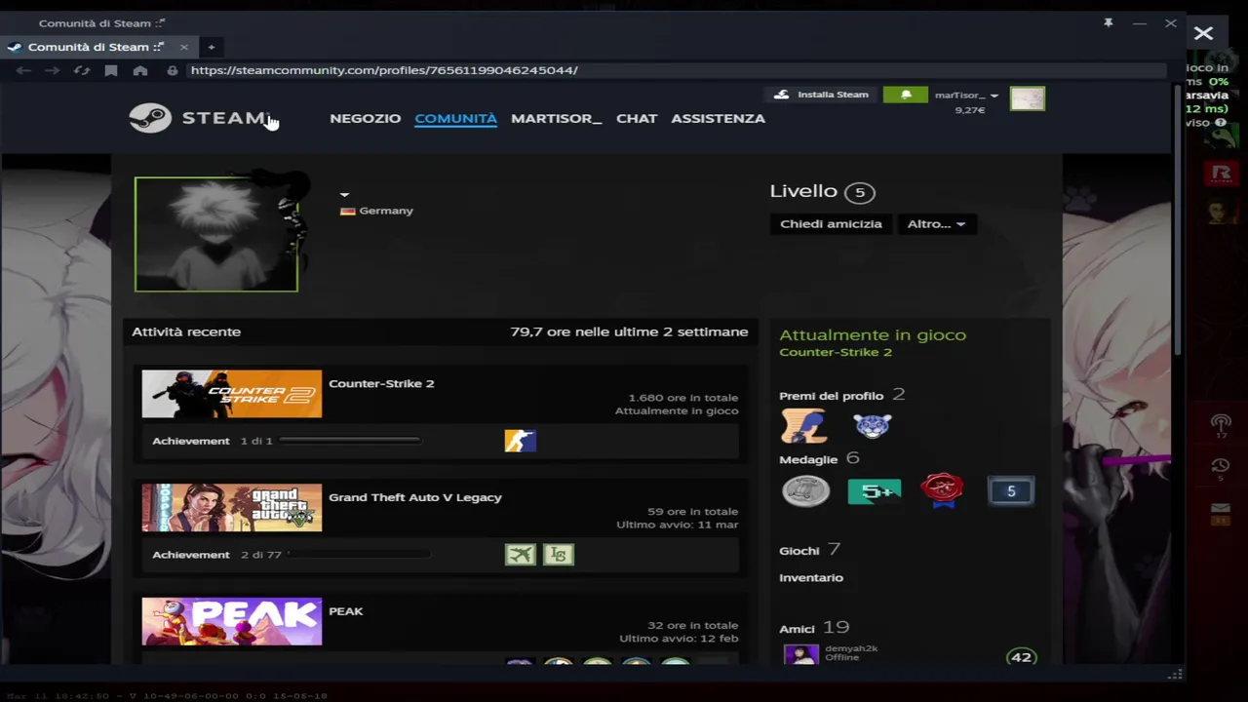This screenshot has height=702, width=1248.
Task: Open the COMUNITÀ menu
Action: [455, 118]
